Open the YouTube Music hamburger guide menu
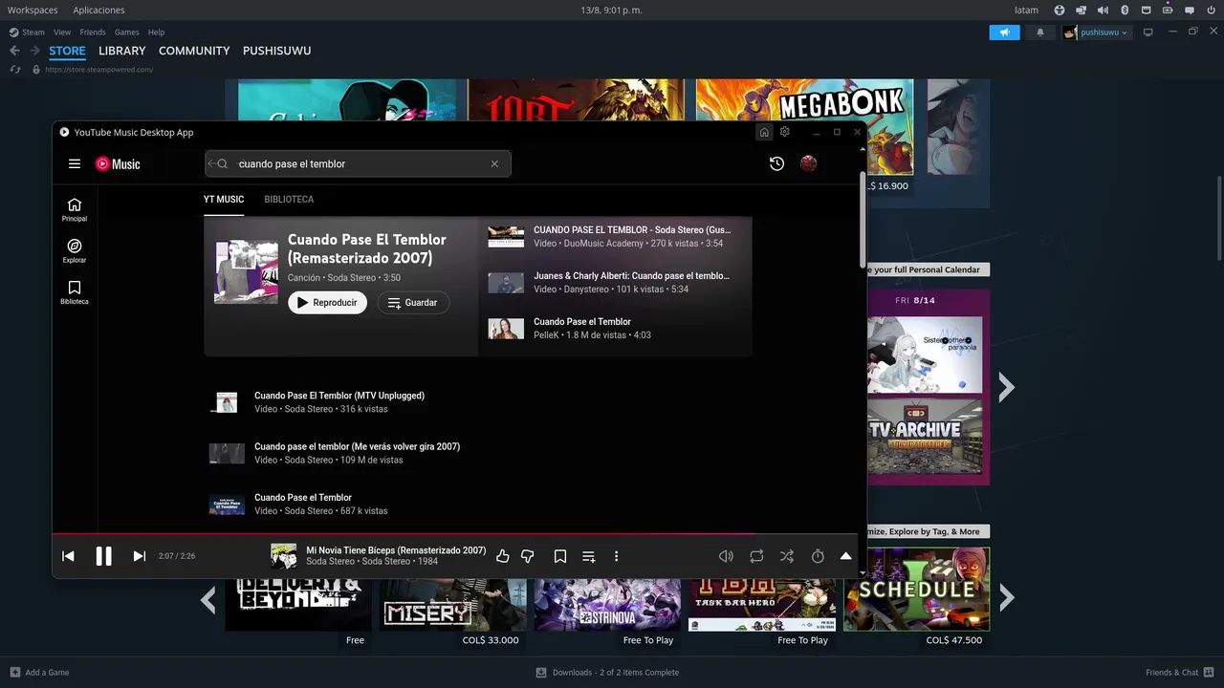Viewport: 1224px width, 688px height. pyautogui.click(x=75, y=163)
